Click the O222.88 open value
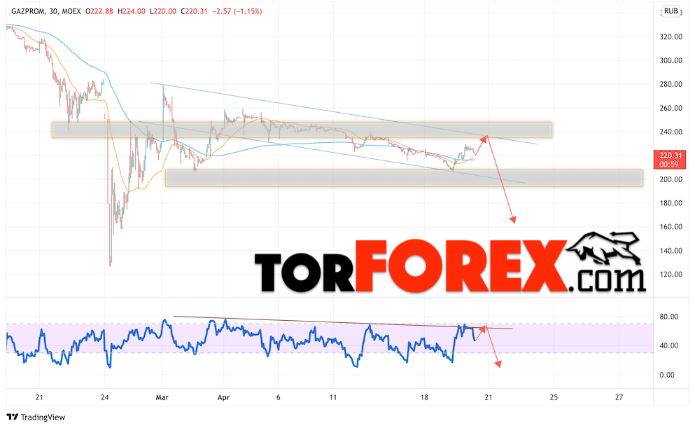 pos(99,11)
